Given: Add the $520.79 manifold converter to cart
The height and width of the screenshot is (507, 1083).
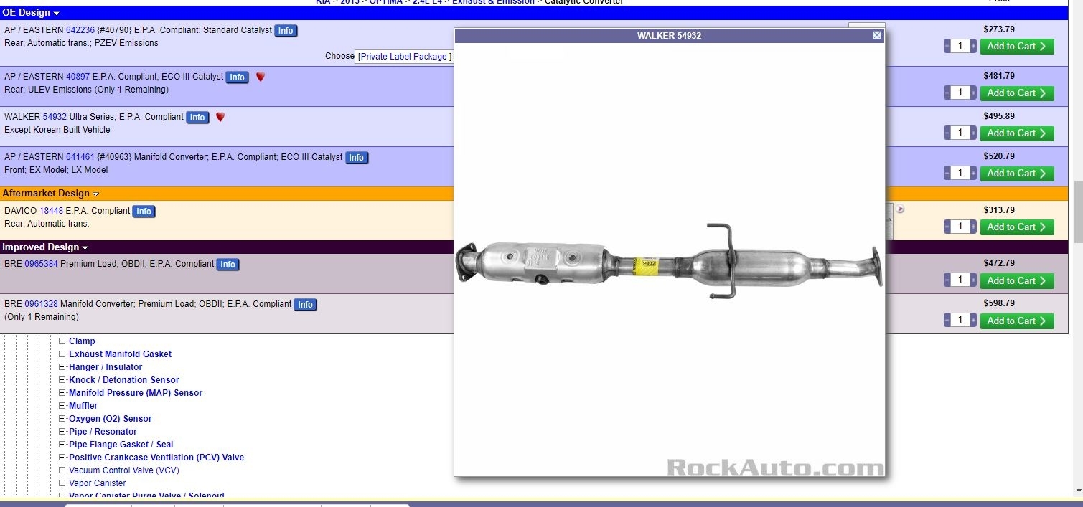Looking at the screenshot, I should click(x=1017, y=173).
